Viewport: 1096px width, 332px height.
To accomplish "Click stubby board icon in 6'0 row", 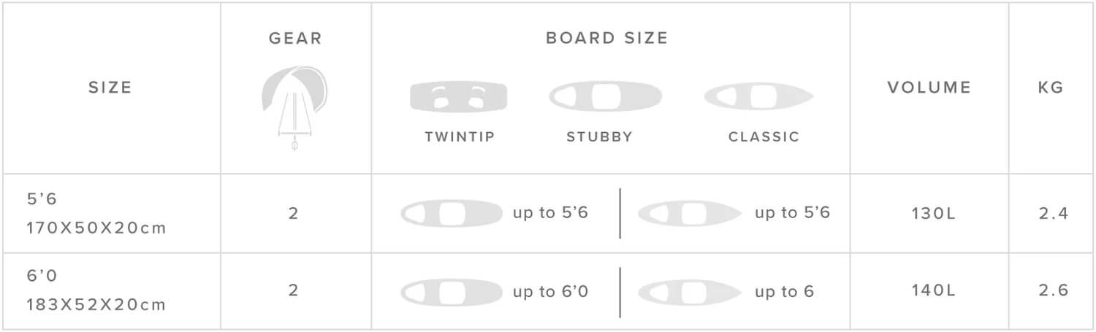I will [x=452, y=292].
